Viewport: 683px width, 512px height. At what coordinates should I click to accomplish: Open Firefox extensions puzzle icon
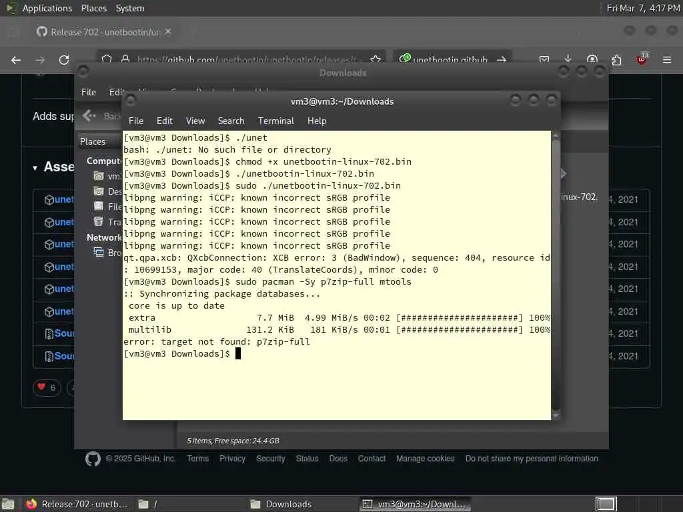pos(616,59)
